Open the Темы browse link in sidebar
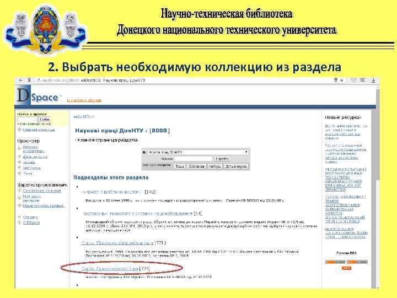The image size is (397, 298). (x=28, y=174)
